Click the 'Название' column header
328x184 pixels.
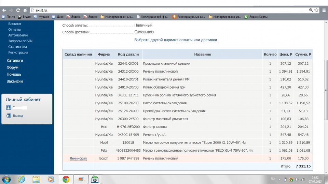click(x=203, y=54)
